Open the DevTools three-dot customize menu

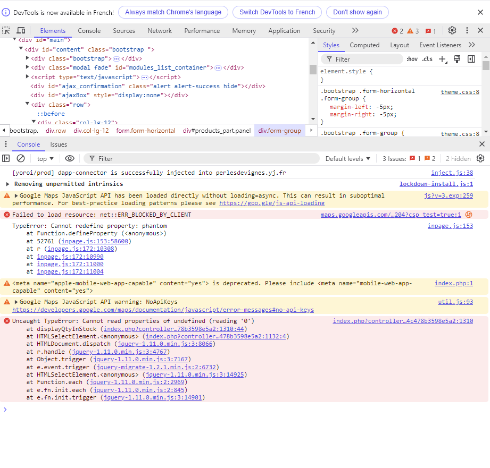(x=467, y=31)
